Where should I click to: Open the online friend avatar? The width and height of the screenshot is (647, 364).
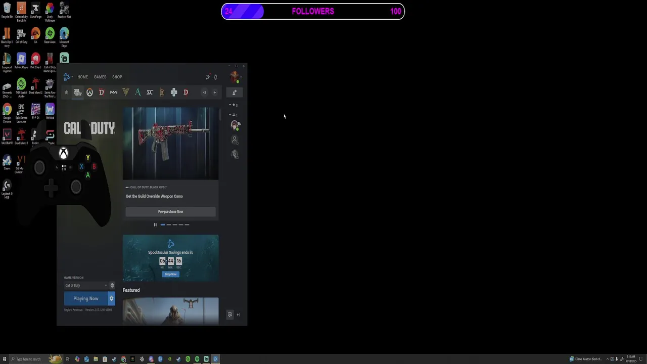click(x=235, y=125)
